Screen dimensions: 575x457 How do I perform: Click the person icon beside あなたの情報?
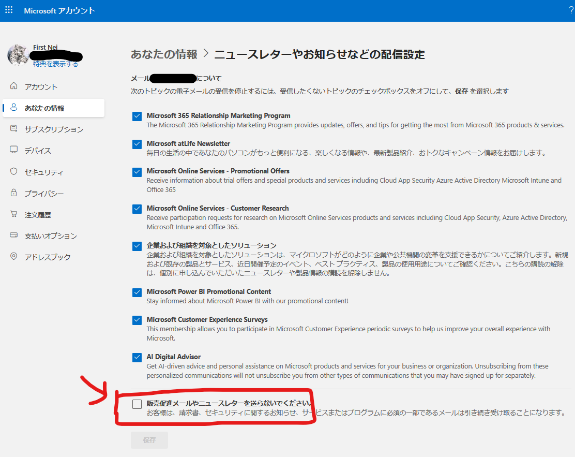click(x=13, y=107)
